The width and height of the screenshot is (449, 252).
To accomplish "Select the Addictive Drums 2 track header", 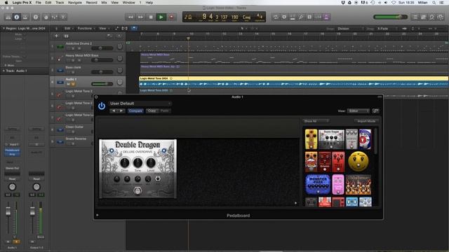I will click(87, 46).
